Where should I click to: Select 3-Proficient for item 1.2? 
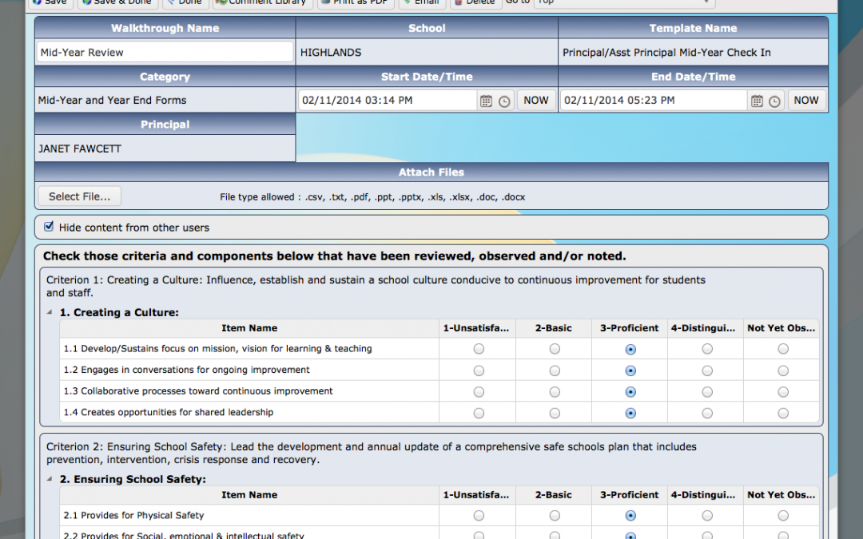pyautogui.click(x=630, y=371)
